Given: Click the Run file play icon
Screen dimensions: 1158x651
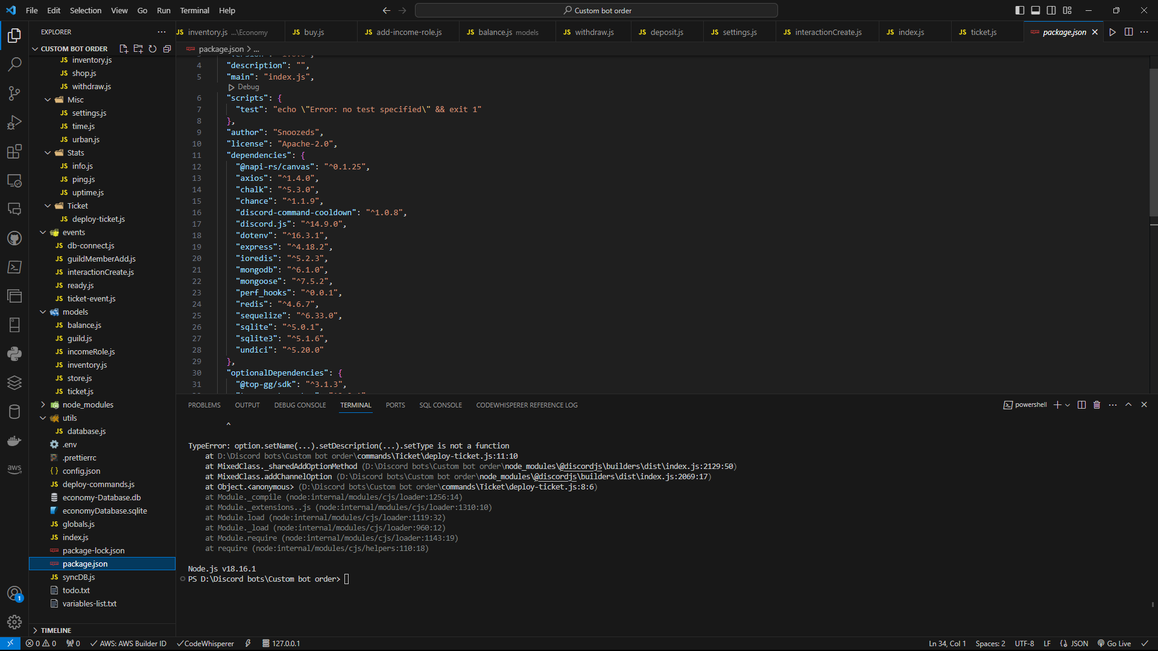Looking at the screenshot, I should click(x=1113, y=32).
